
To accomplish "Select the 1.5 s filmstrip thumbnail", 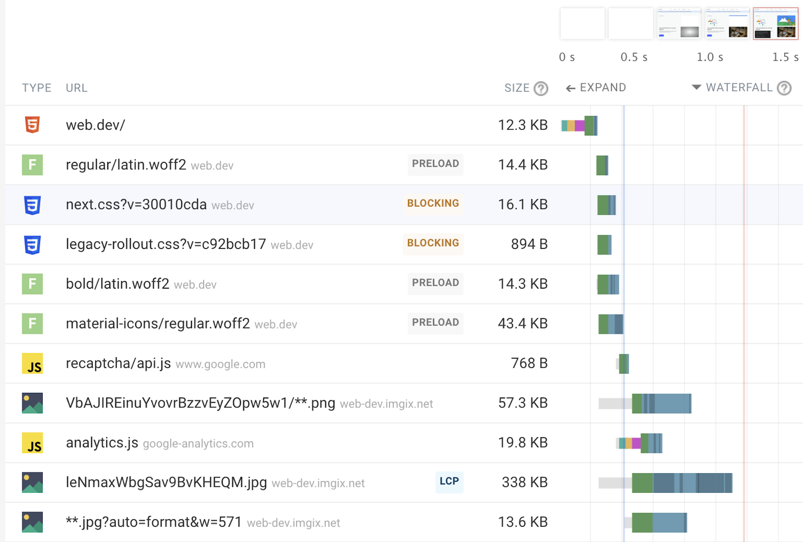I will pos(775,24).
